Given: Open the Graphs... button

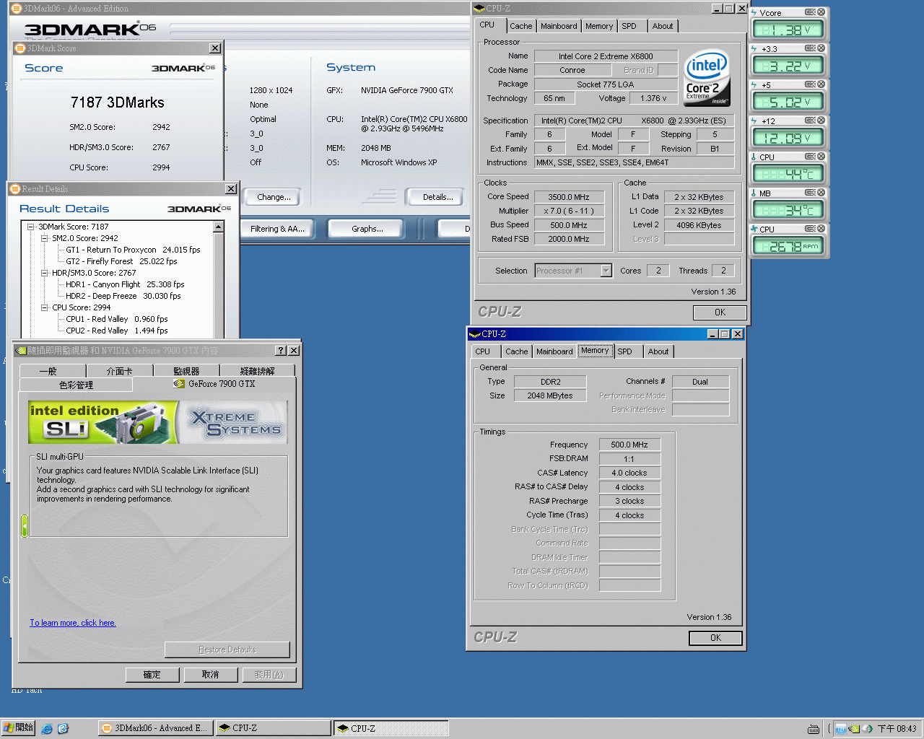Looking at the screenshot, I should pyautogui.click(x=367, y=229).
